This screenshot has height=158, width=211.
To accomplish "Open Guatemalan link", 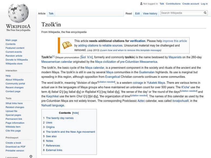I will click(147, 72).
